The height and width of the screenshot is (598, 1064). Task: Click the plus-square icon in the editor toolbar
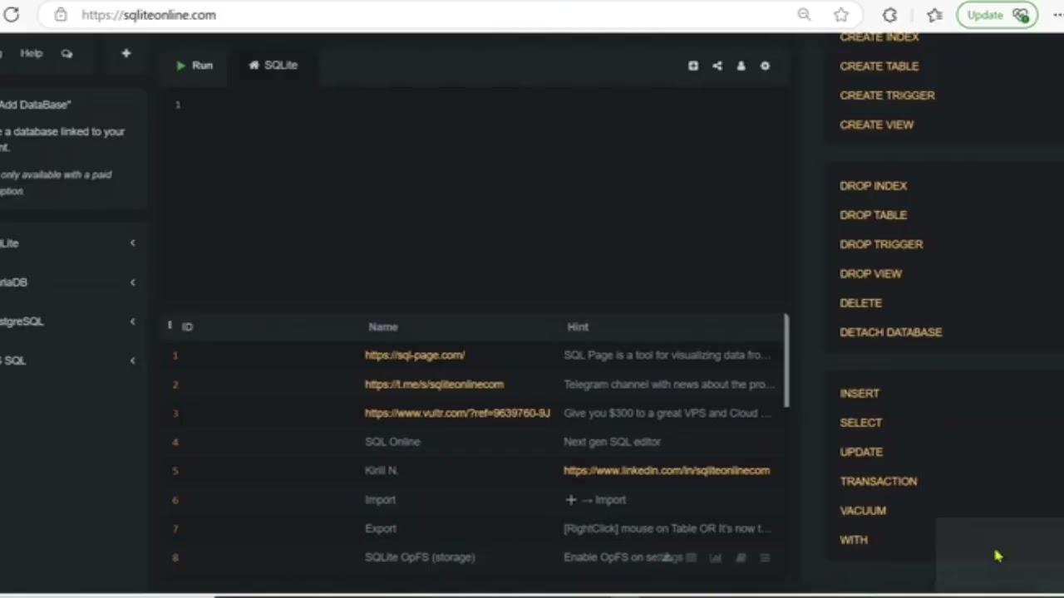click(x=693, y=66)
